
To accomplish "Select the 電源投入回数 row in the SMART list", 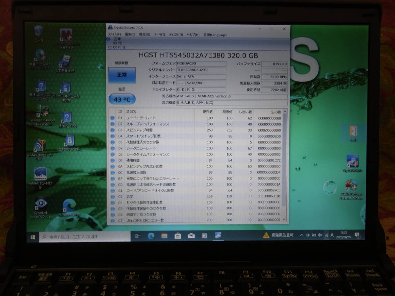I will [196, 172].
